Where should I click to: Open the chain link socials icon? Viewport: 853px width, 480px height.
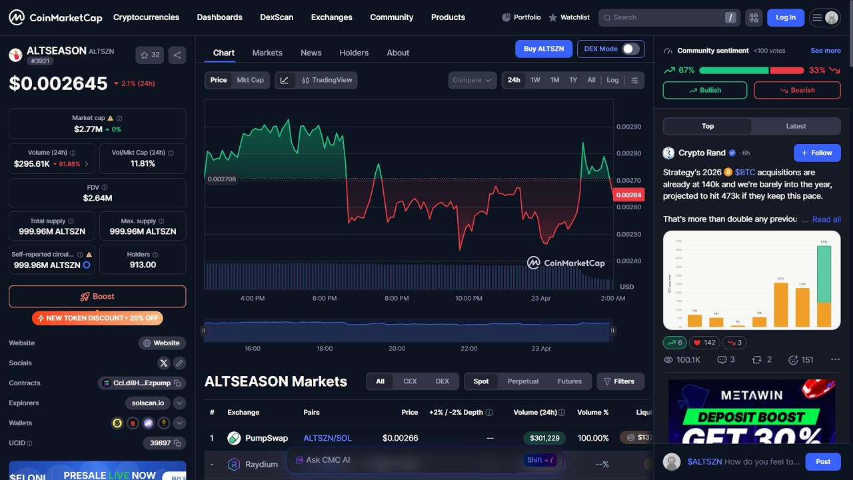[x=179, y=363]
